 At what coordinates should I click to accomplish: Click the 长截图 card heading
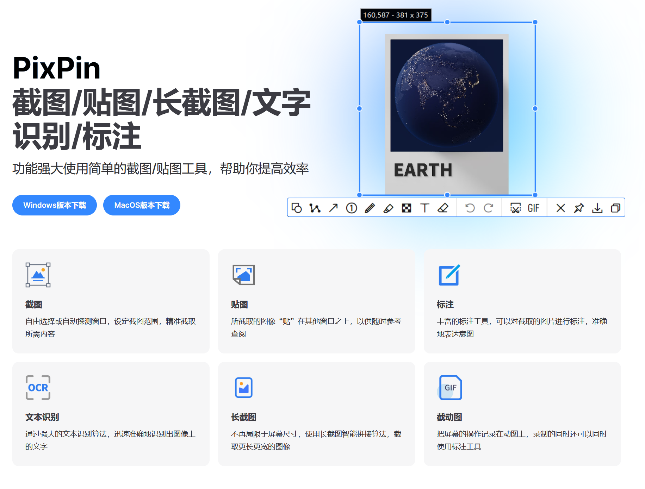tap(244, 417)
